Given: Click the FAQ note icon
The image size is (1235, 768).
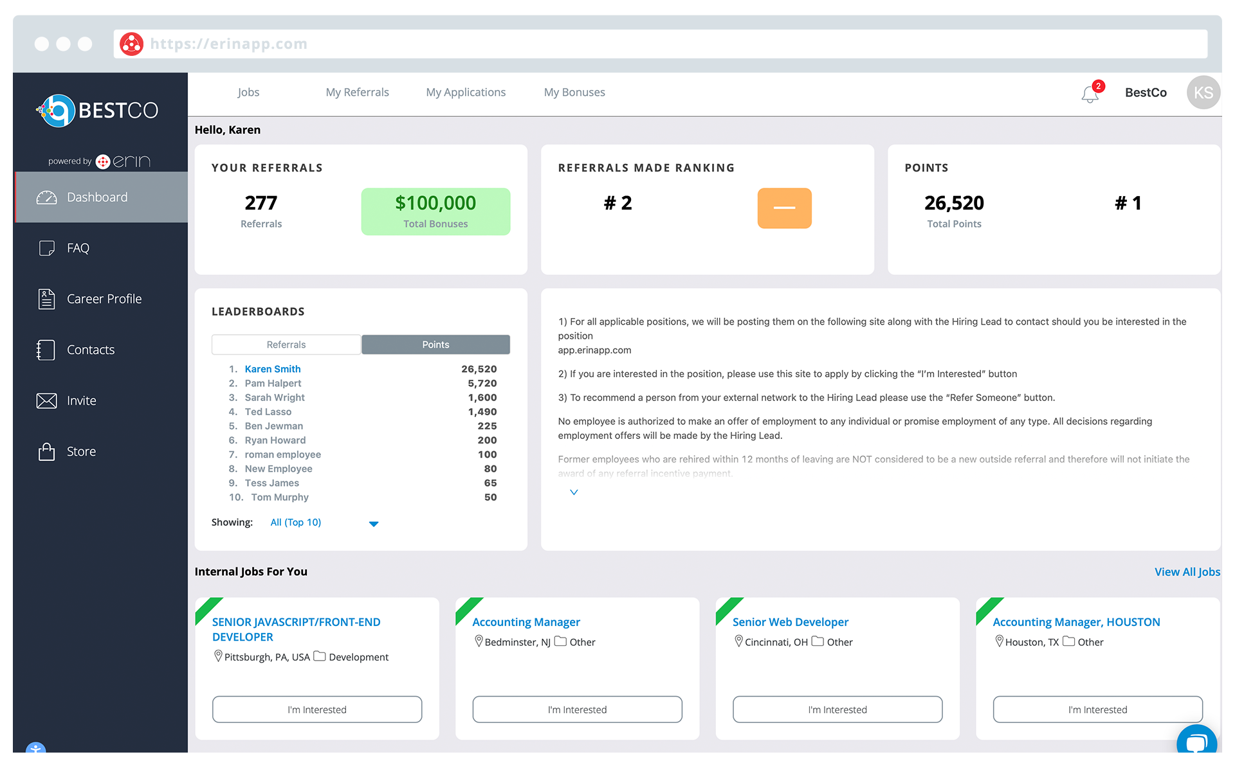Looking at the screenshot, I should click(x=46, y=248).
